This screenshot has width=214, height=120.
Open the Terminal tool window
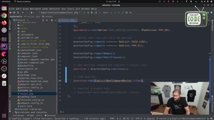click(x=50, y=116)
